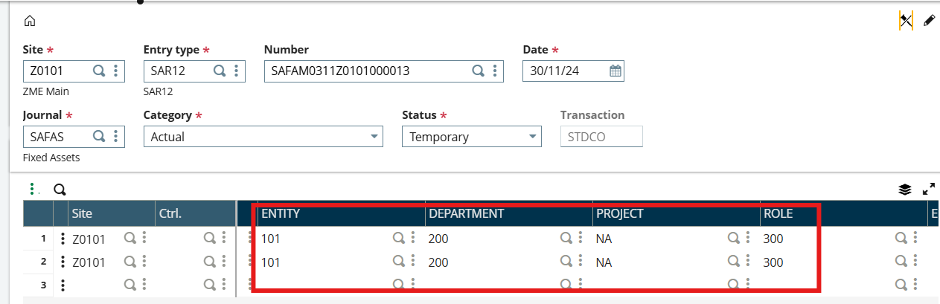Click the DEPARTMENT column header
Screen dimensions: 940x304
[509, 213]
